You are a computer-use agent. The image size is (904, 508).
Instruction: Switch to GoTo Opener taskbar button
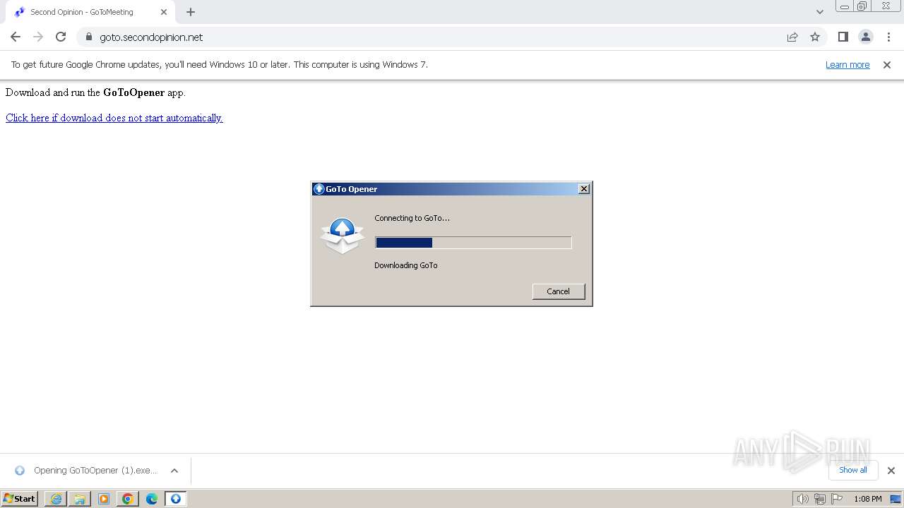(x=176, y=499)
